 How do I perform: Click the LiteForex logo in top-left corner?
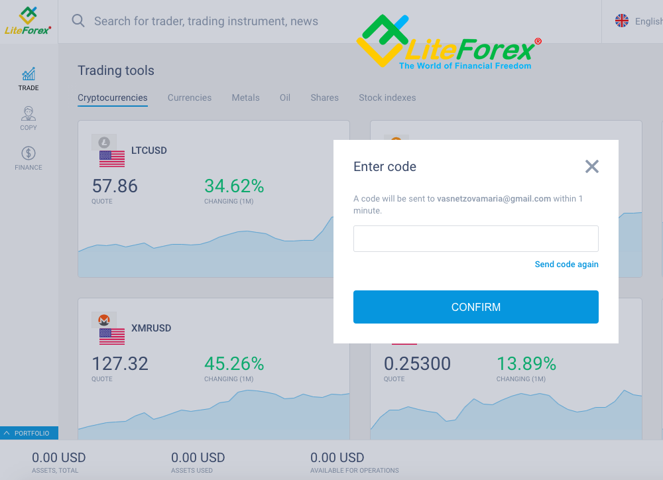pyautogui.click(x=28, y=21)
